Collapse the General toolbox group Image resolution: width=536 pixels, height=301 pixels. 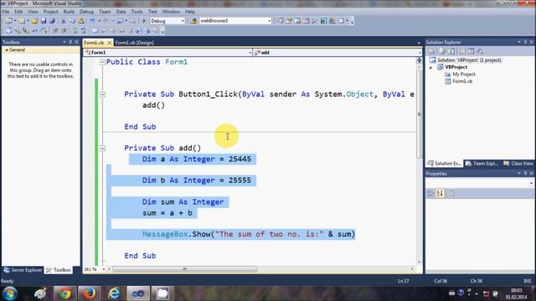(x=6, y=50)
